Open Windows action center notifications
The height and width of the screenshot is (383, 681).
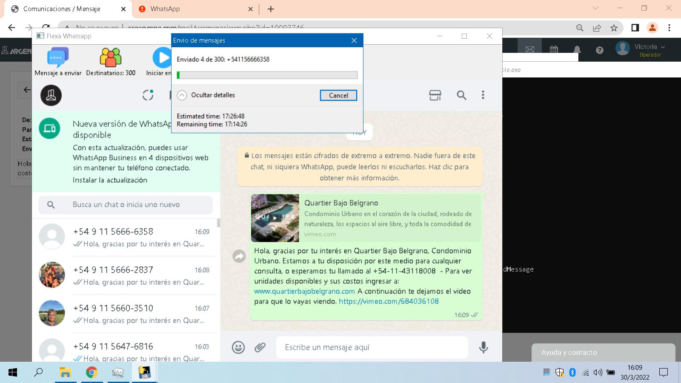click(663, 372)
